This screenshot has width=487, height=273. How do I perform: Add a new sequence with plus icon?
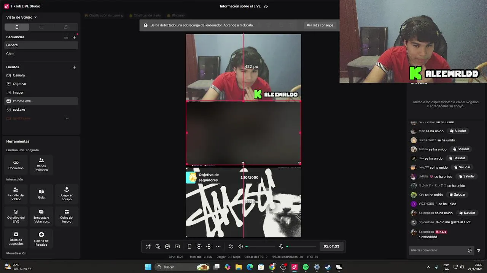[x=74, y=37]
